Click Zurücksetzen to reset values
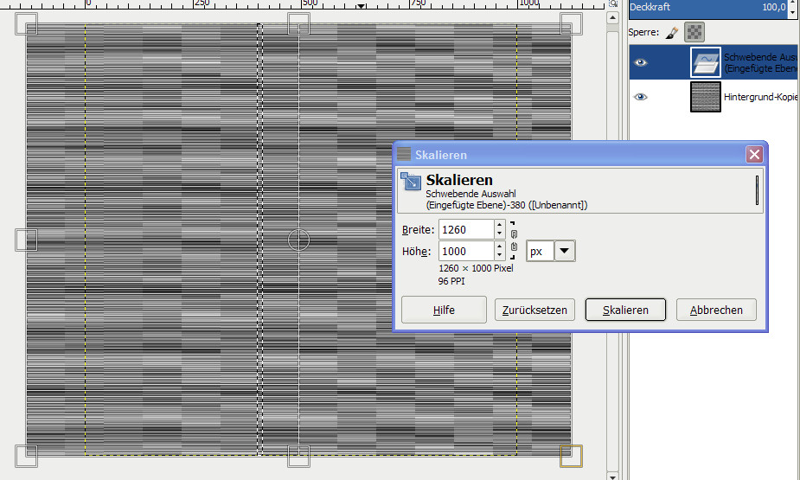The height and width of the screenshot is (480, 800). [x=534, y=310]
